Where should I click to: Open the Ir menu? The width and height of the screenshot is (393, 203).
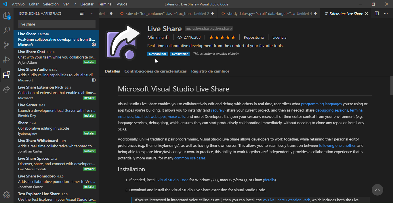point(75,4)
